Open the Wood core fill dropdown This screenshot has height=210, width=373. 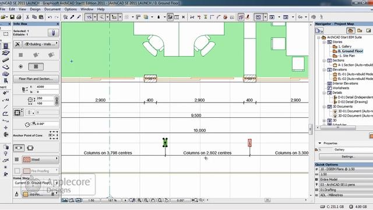pos(40,159)
